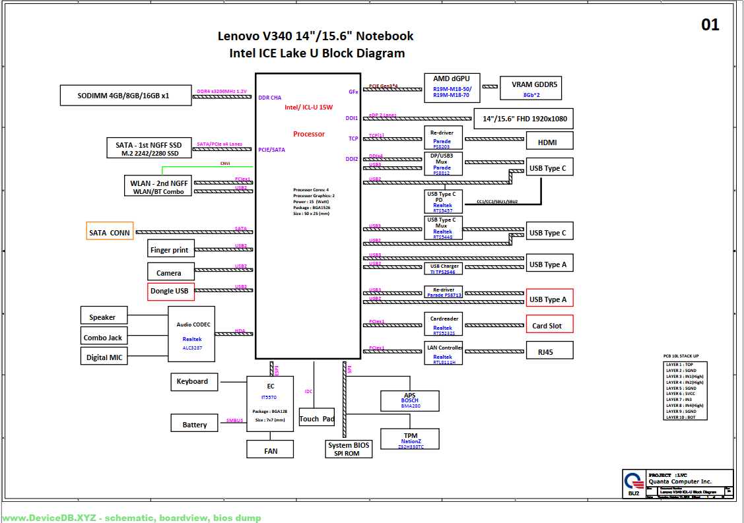This screenshot has height=523, width=744.
Task: Select the "Audio CODEC" Realtek ALC3287 block
Action: click(191, 334)
